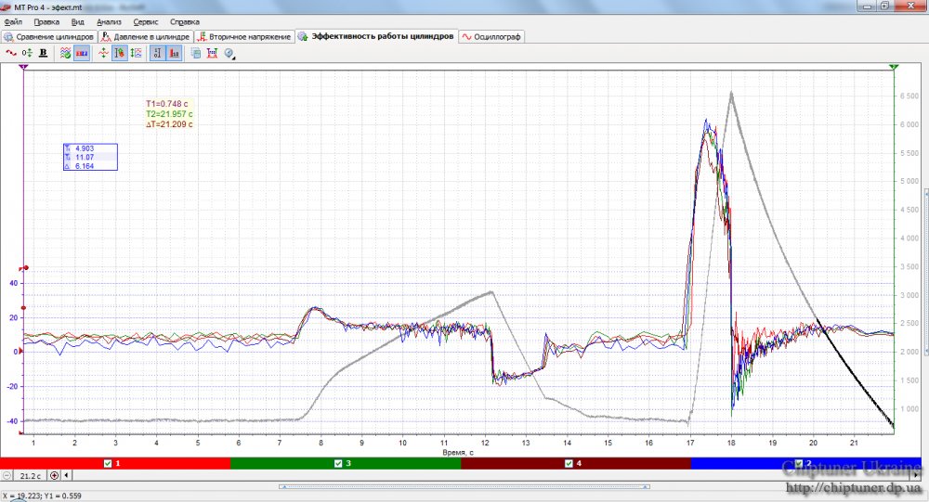The height and width of the screenshot is (502, 929).
Task: Click the X = 19.223; Y1 = 0.559 status text
Action: click(x=42, y=496)
